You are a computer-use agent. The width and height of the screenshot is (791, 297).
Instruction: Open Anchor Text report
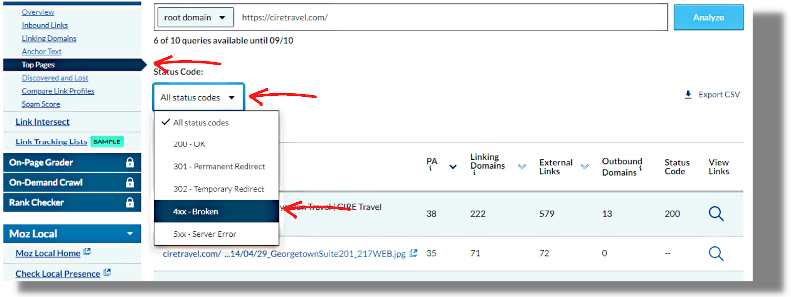pos(42,51)
